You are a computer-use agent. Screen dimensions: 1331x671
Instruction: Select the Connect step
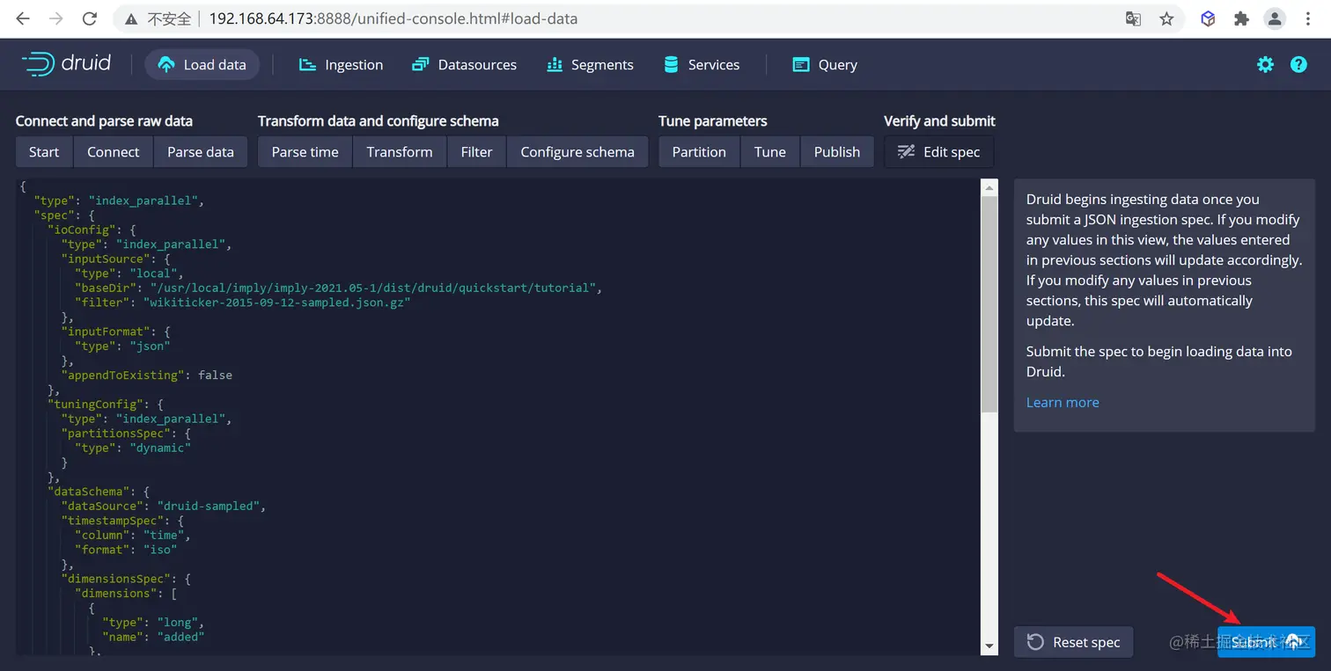click(x=114, y=152)
